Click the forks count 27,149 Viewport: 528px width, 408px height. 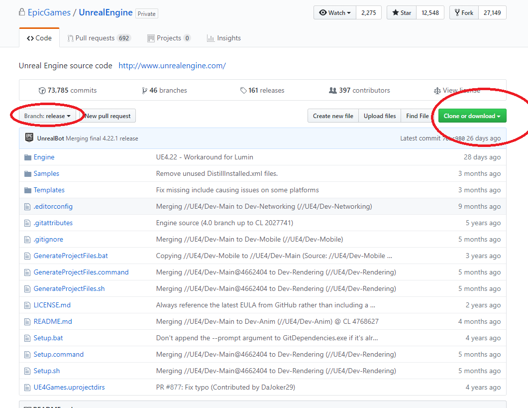(x=492, y=12)
